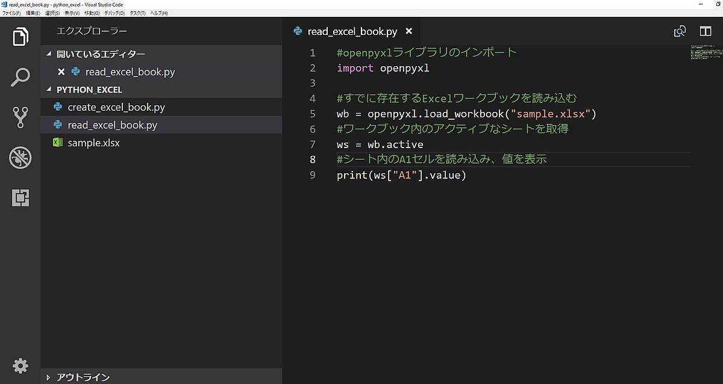Screen dimensions: 723x384
Task: Collapse the 開いているエディター section
Action: click(49, 54)
